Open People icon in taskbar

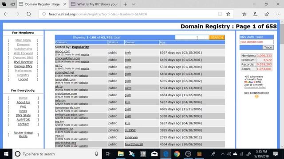213,154
